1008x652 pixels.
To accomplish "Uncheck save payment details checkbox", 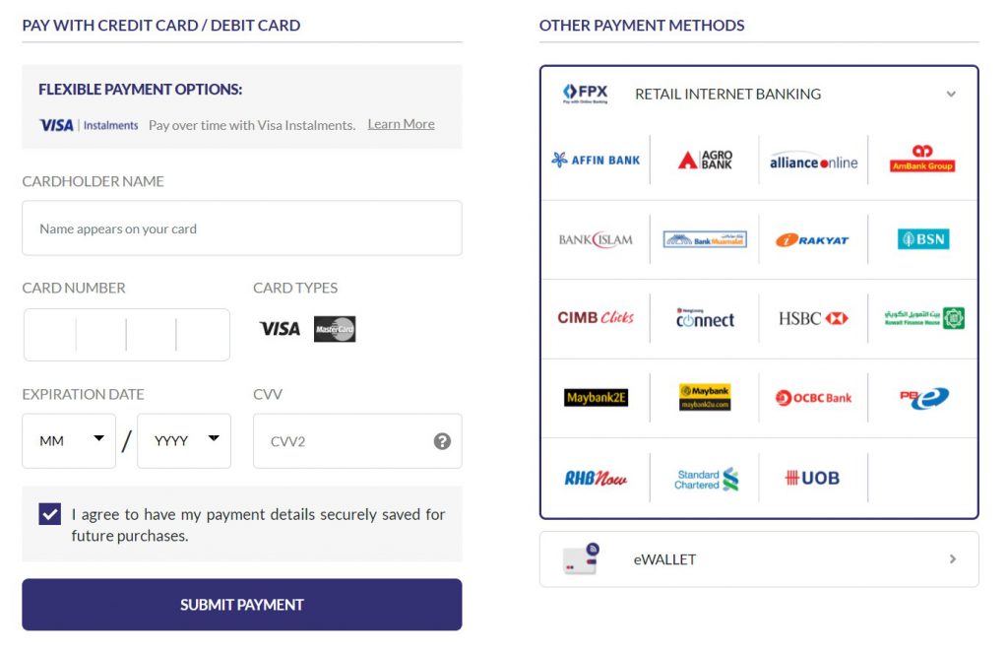I will click(50, 514).
